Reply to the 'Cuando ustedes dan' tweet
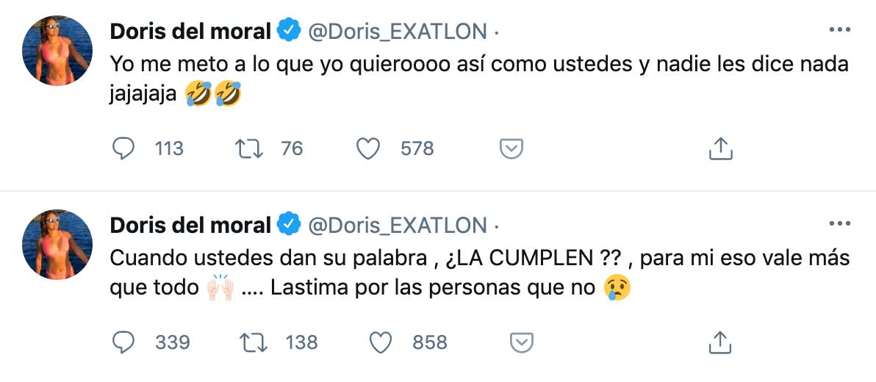 pyautogui.click(x=124, y=342)
